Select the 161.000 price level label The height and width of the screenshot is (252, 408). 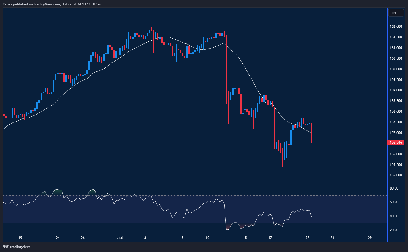[396, 48]
